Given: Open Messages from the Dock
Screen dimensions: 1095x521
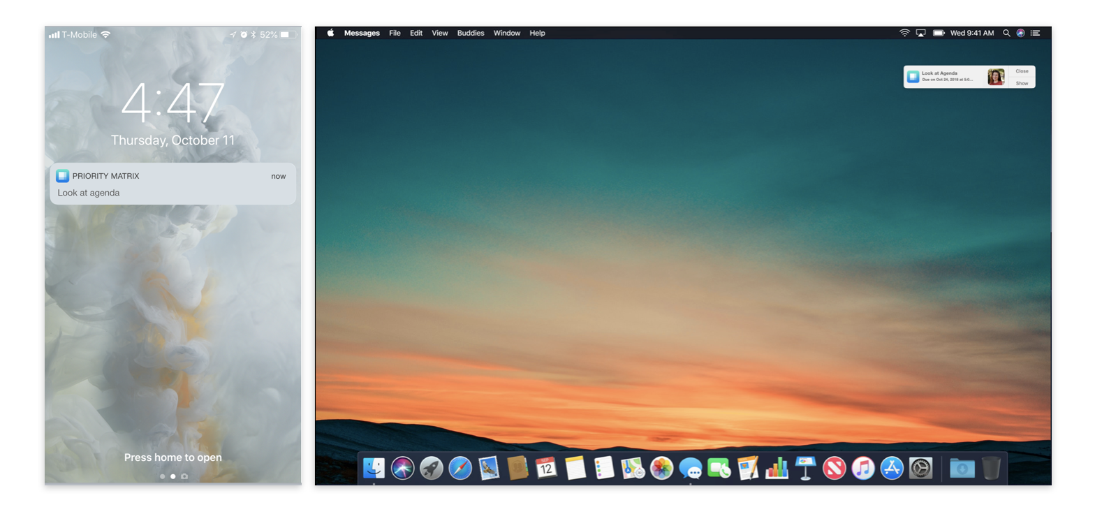Looking at the screenshot, I should coord(690,468).
